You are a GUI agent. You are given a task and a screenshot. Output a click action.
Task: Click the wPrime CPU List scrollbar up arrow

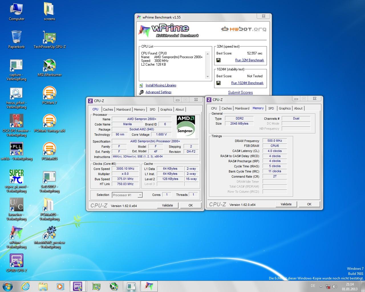coord(208,54)
